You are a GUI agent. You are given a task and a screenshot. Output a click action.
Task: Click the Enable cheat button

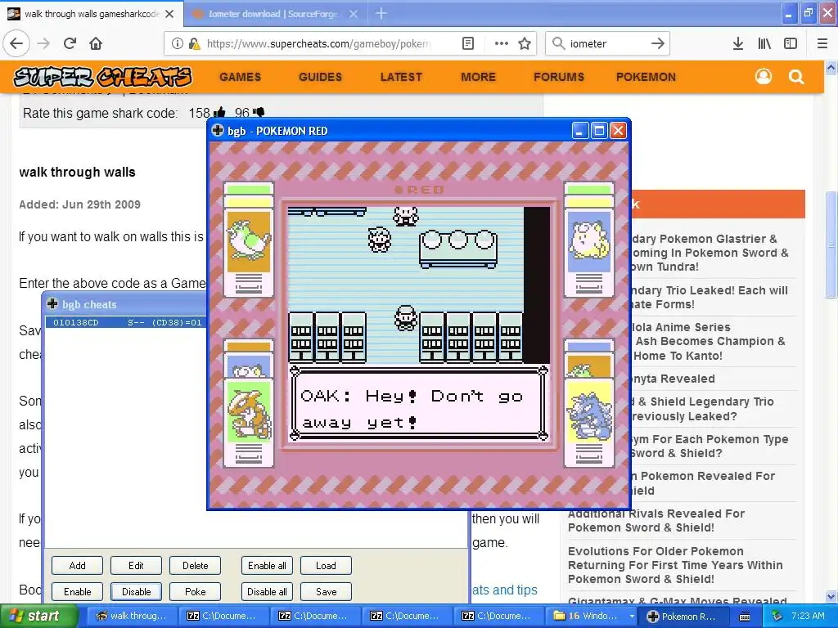tap(77, 592)
